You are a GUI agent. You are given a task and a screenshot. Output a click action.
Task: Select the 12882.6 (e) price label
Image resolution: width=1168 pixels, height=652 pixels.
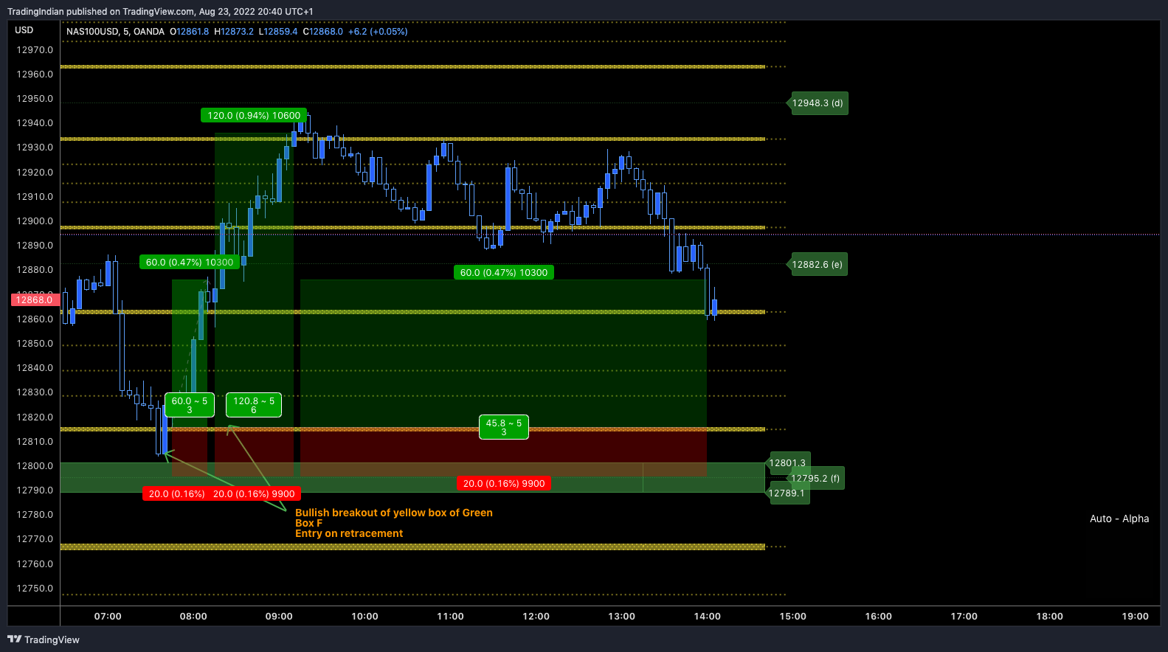click(x=817, y=265)
